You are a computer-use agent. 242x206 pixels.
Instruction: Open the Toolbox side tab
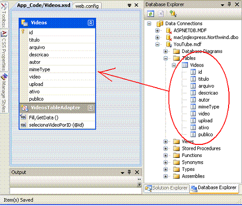click(4, 15)
